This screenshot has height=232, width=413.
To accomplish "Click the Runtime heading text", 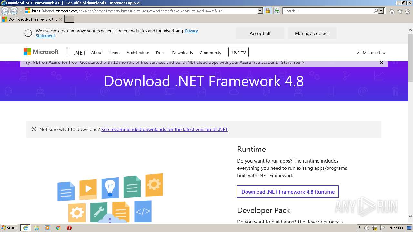I will pyautogui.click(x=251, y=149).
